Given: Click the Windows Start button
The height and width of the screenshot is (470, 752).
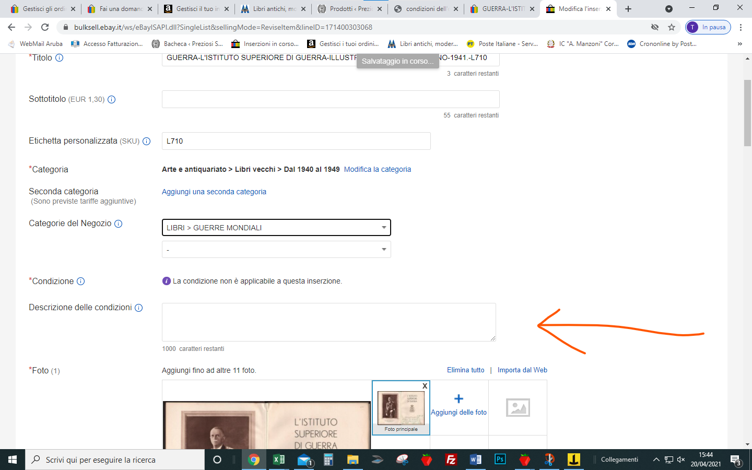Looking at the screenshot, I should [13, 460].
